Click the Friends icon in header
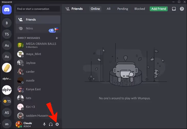This screenshot has width=187, height=129. coord(68,9)
